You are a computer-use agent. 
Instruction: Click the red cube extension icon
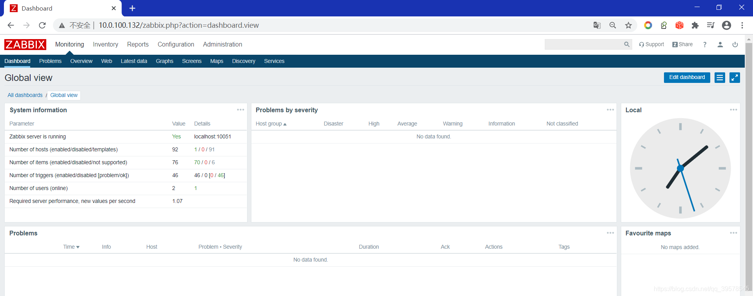click(x=679, y=25)
